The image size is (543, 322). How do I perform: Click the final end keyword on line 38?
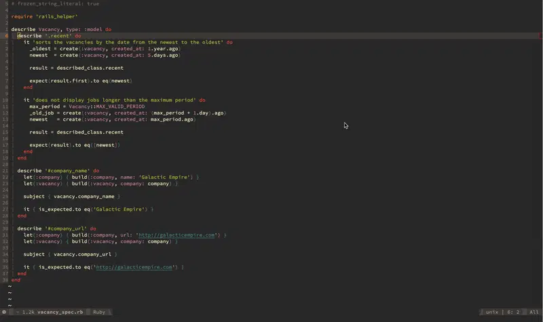pos(16,280)
